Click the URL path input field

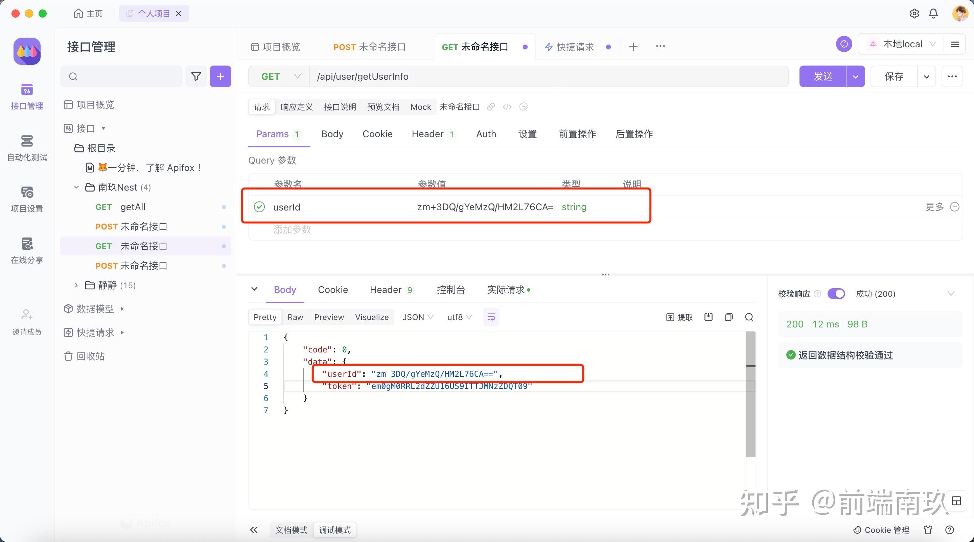coord(549,76)
